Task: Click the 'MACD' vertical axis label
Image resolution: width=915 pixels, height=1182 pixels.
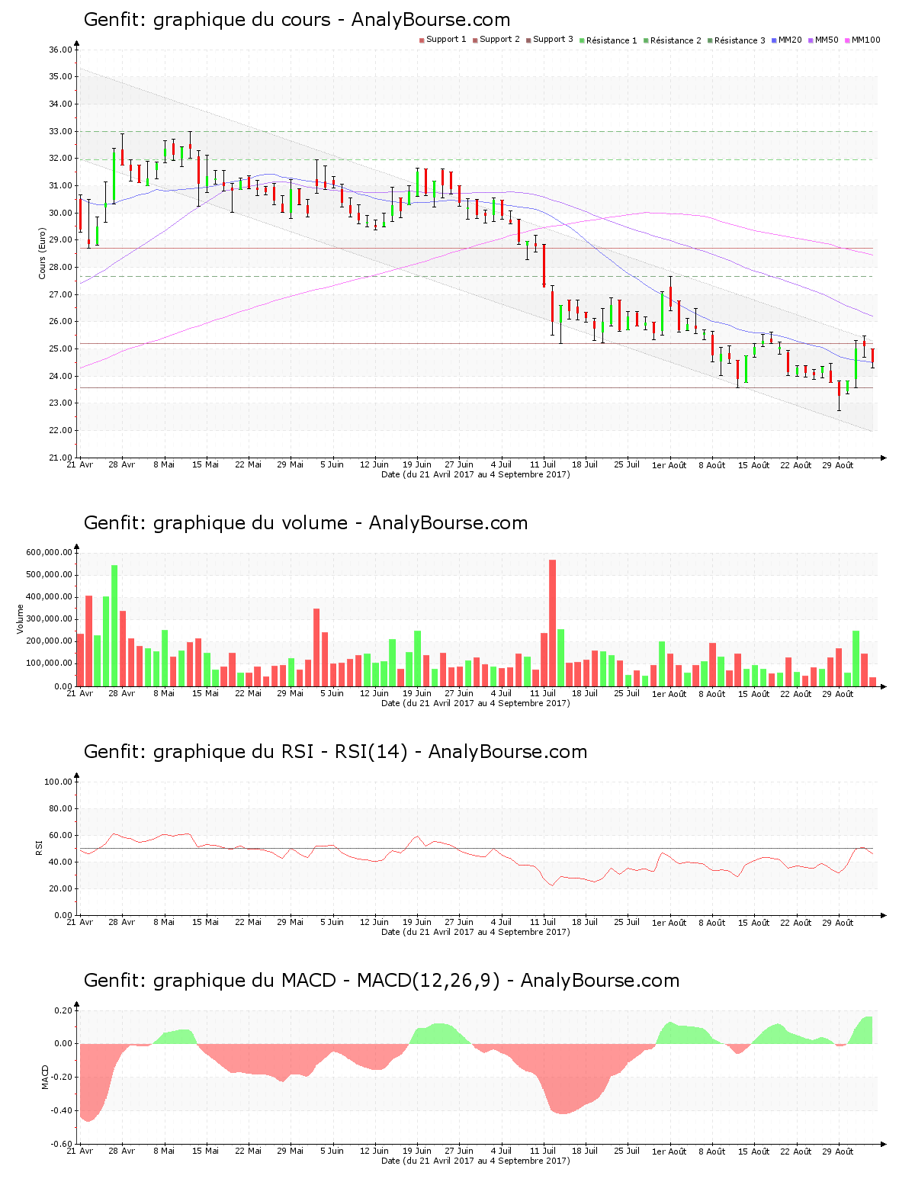Action: 45,1077
